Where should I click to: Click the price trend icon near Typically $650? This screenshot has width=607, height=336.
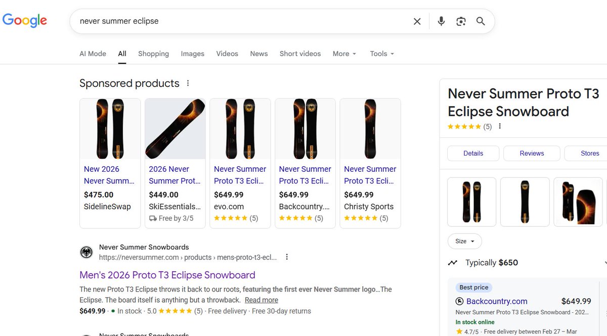pyautogui.click(x=453, y=263)
